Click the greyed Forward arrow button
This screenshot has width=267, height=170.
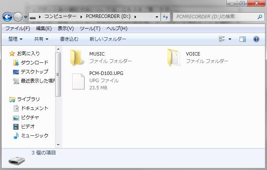pos(18,17)
